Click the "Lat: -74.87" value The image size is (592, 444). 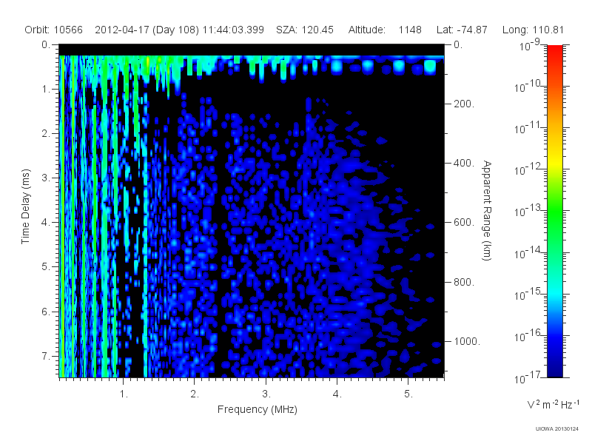coord(462,30)
